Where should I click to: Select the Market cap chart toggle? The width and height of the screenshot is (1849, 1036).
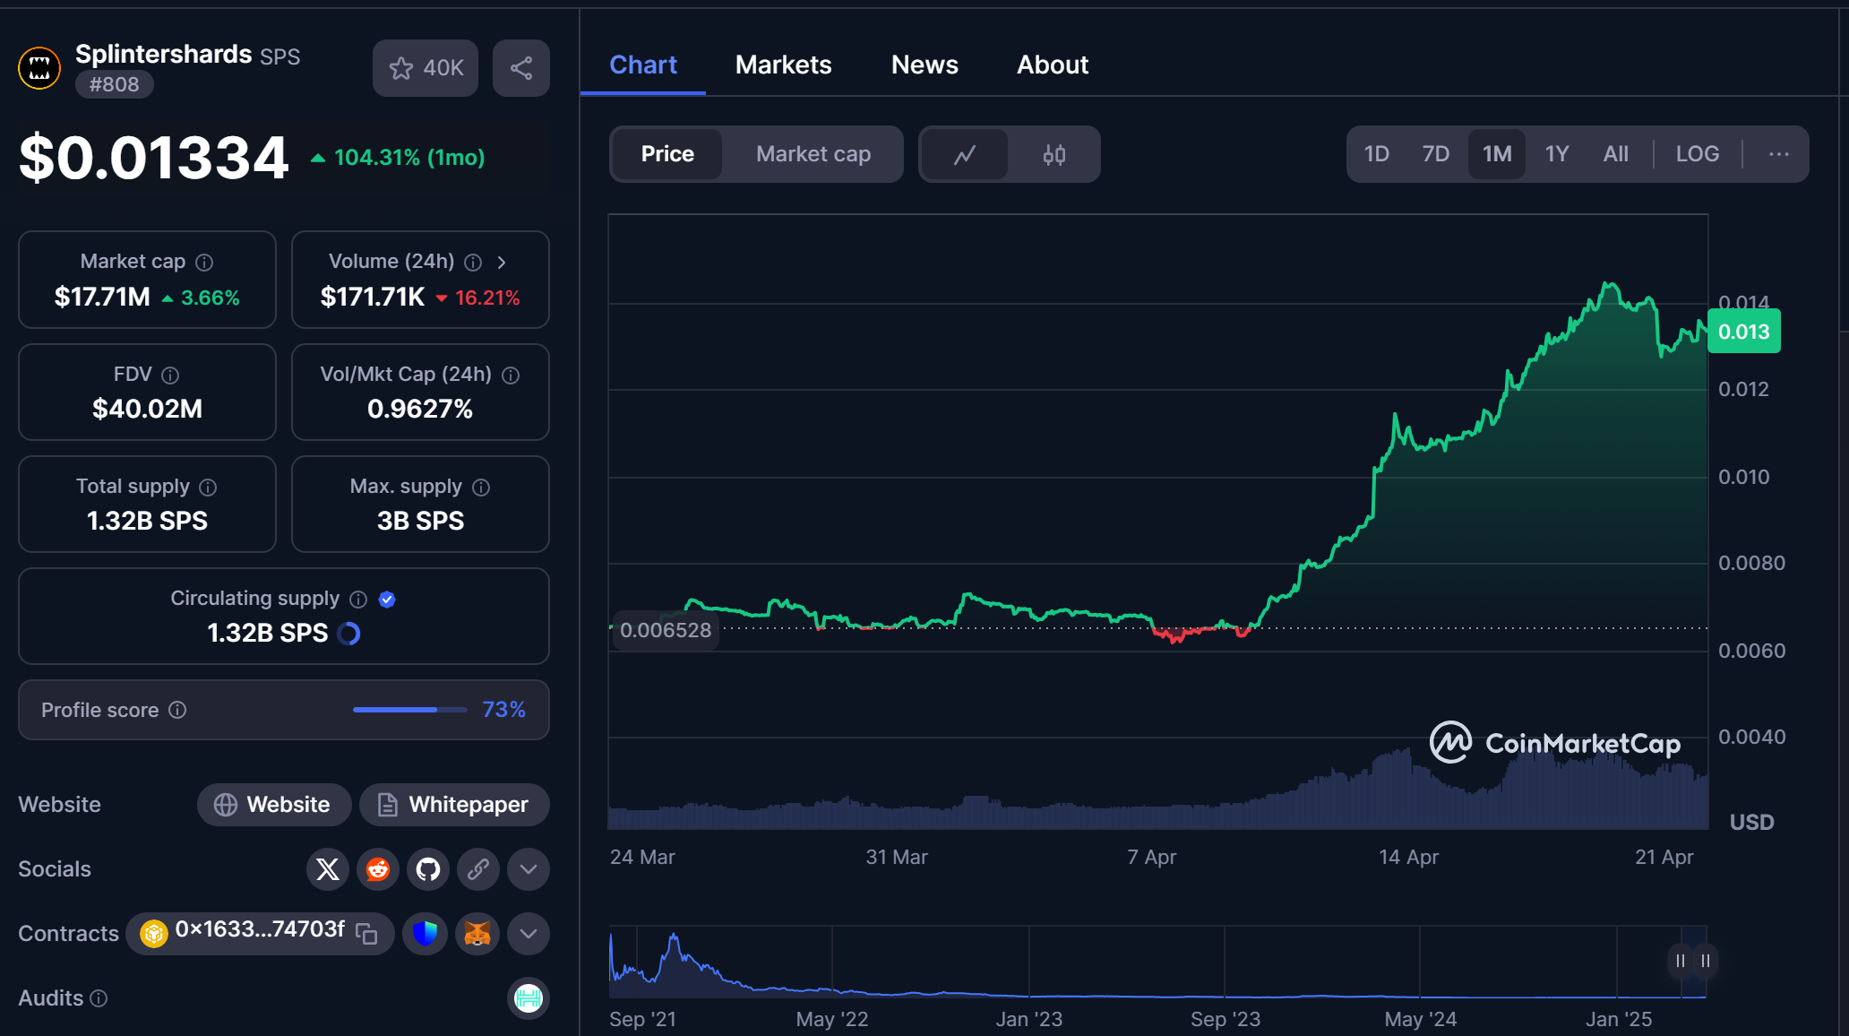(813, 154)
